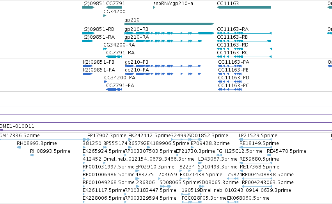Select the CG7791 gene feature
The height and width of the screenshot is (204, 332).
(x=114, y=7)
